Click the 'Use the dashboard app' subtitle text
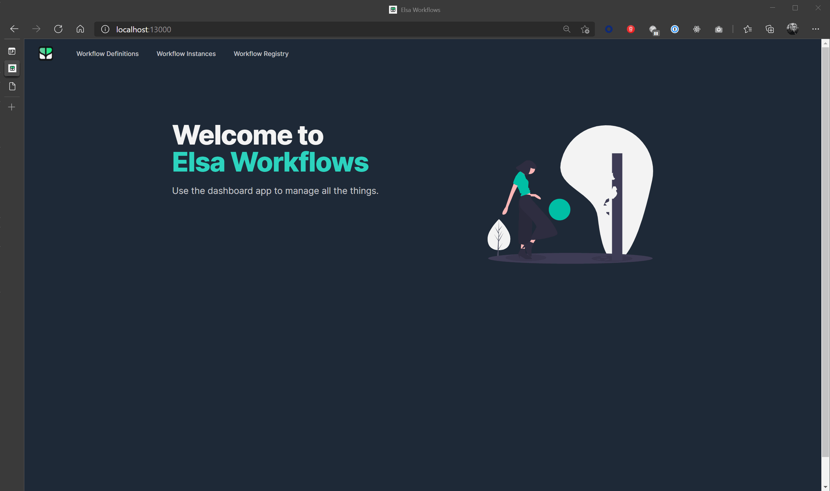This screenshot has height=491, width=830. (x=275, y=191)
